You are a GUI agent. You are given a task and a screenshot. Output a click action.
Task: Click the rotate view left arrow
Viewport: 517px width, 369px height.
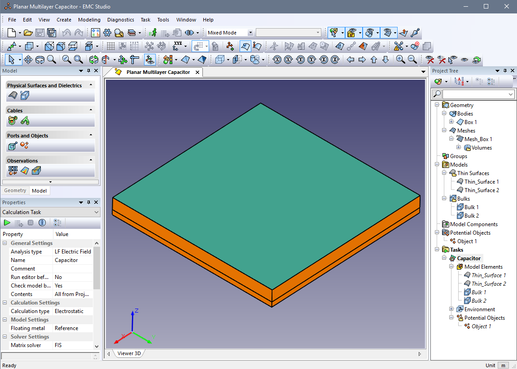point(351,60)
